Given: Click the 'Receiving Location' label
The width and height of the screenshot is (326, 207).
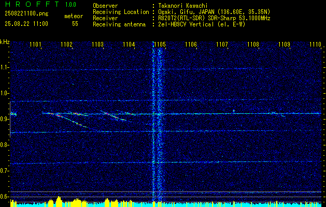Looking at the screenshot, I should (x=121, y=12).
